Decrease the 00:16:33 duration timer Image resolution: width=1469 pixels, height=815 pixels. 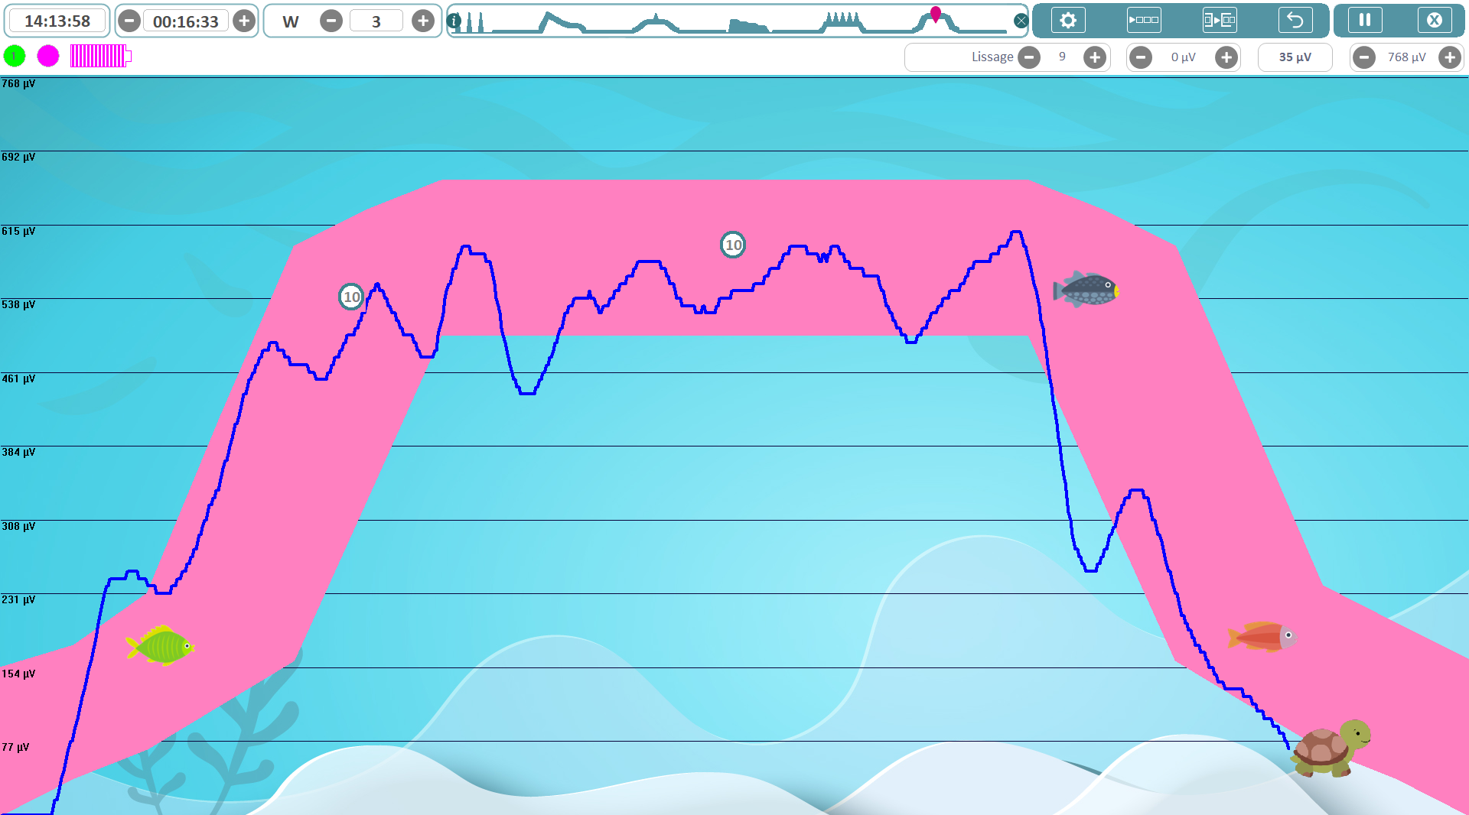coord(129,21)
